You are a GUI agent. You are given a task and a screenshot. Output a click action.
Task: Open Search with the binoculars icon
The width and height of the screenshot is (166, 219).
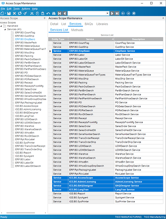point(54,14)
